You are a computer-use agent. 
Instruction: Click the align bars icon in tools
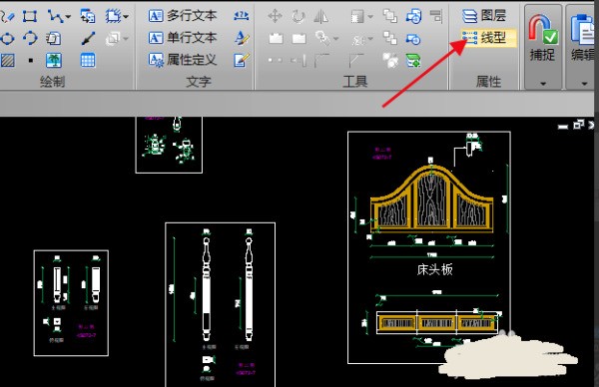(x=436, y=16)
